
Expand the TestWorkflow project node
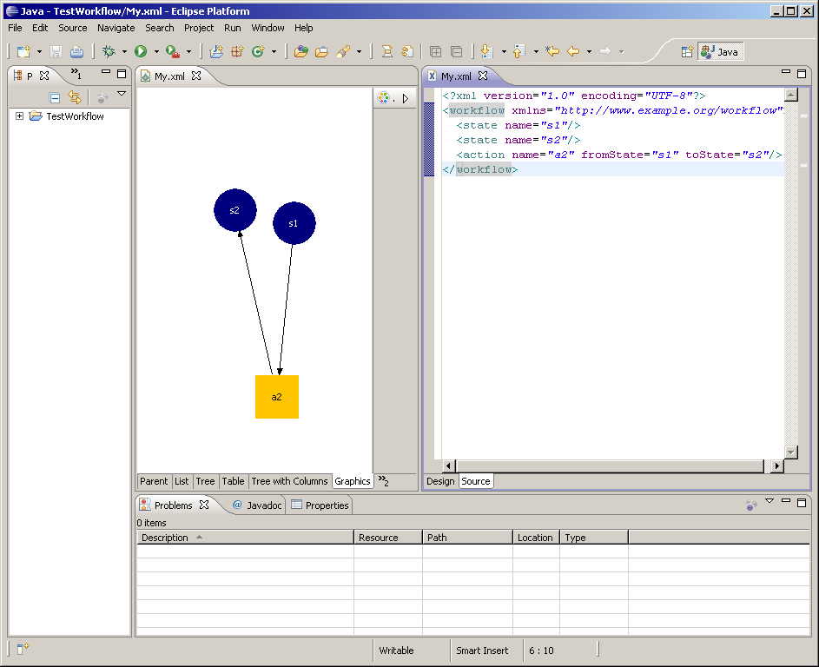click(19, 116)
